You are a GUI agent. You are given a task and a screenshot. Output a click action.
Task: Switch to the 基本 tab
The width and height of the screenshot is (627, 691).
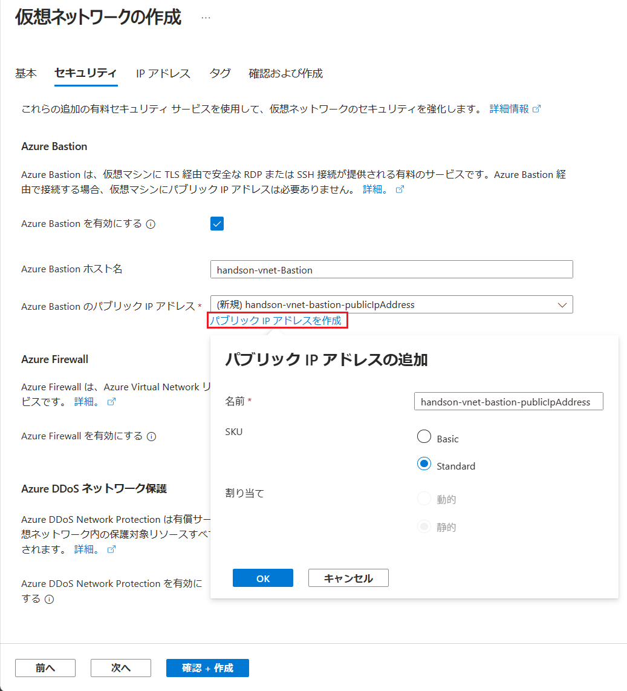coord(26,74)
